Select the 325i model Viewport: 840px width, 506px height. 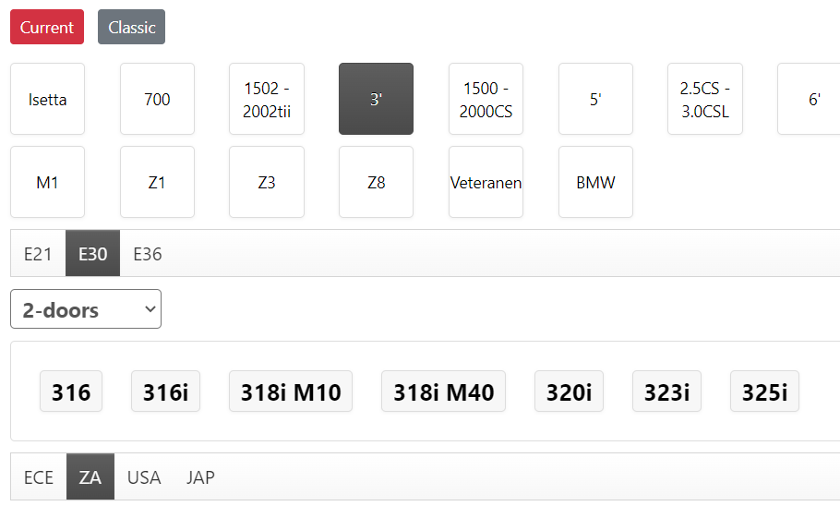point(764,392)
